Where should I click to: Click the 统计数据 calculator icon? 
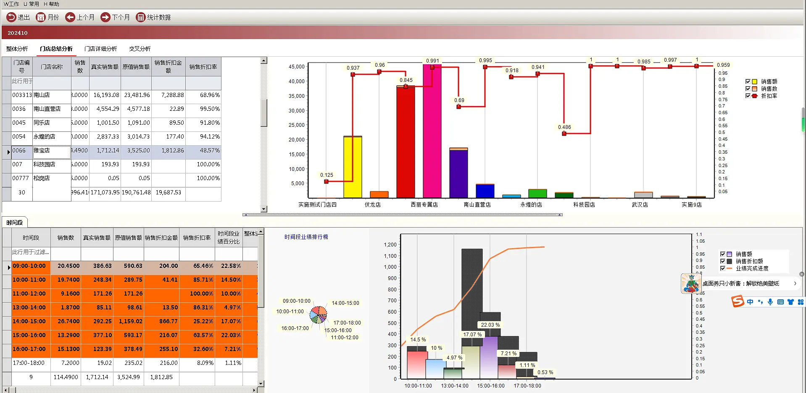tap(141, 17)
